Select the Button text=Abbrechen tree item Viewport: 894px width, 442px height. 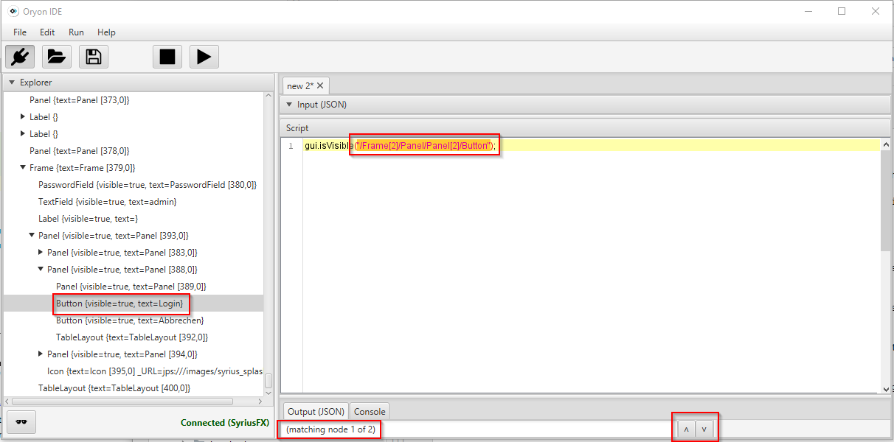pos(130,320)
